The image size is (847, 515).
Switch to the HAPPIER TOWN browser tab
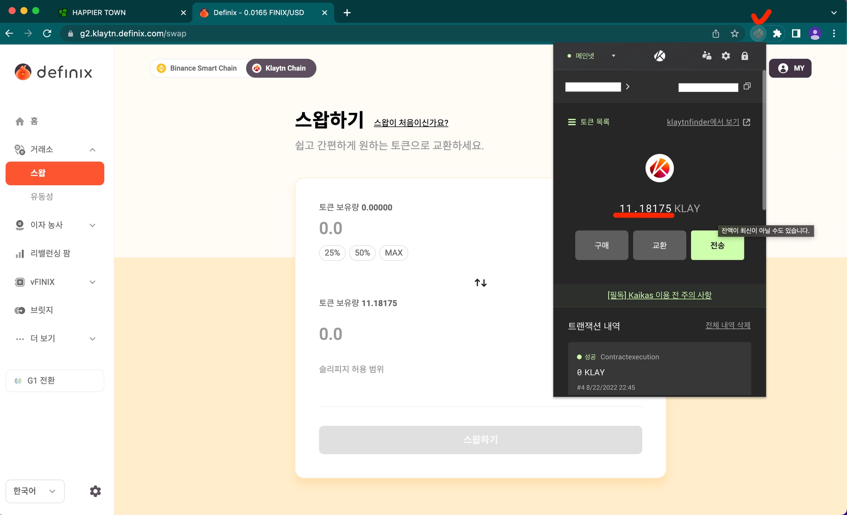pos(99,12)
